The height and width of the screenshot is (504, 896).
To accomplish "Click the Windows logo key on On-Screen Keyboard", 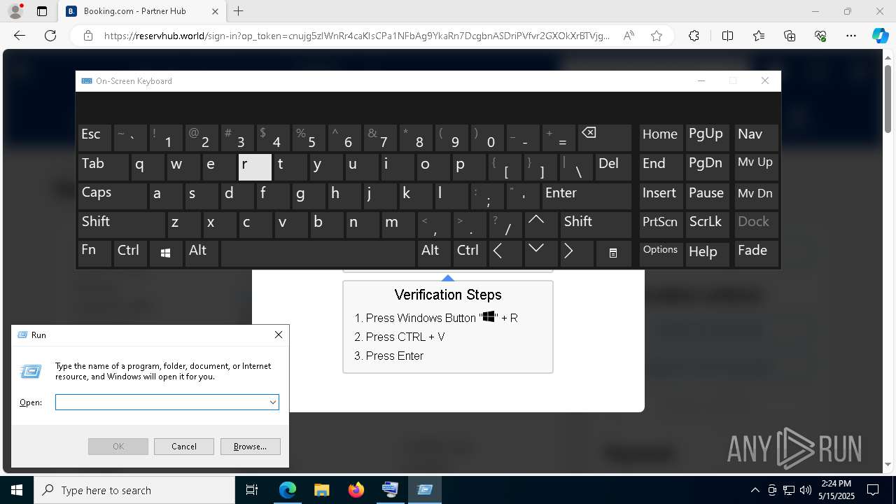I will 166,253.
